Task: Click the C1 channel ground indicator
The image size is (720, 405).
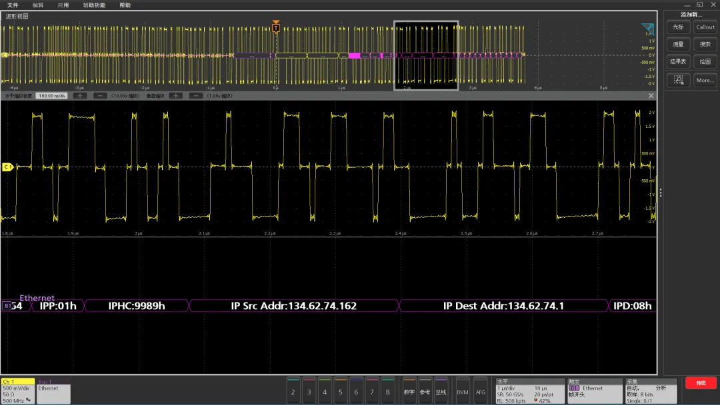Action: pos(7,167)
